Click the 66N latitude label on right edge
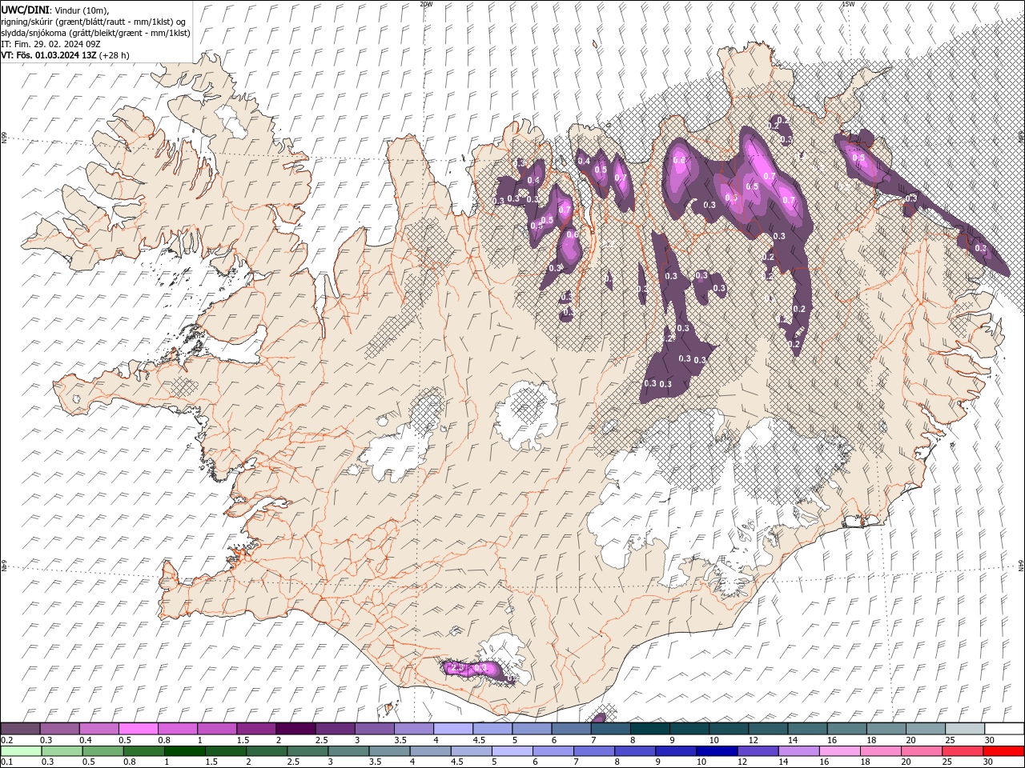This screenshot has width=1025, height=768. 1021,137
